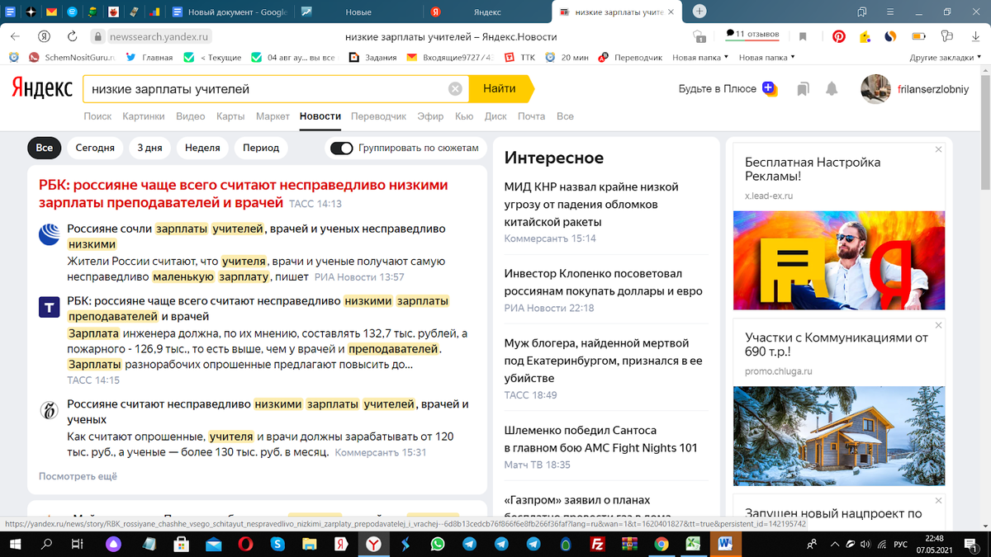Clear the search query with the X icon

[x=455, y=89]
